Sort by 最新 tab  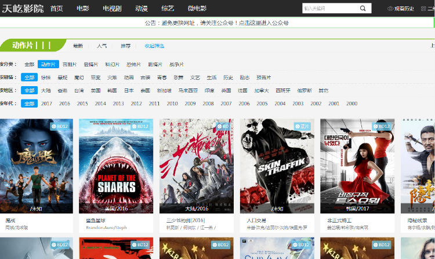(x=78, y=46)
